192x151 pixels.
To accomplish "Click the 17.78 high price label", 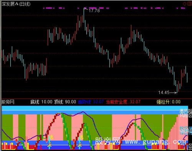I will click(x=94, y=11).
